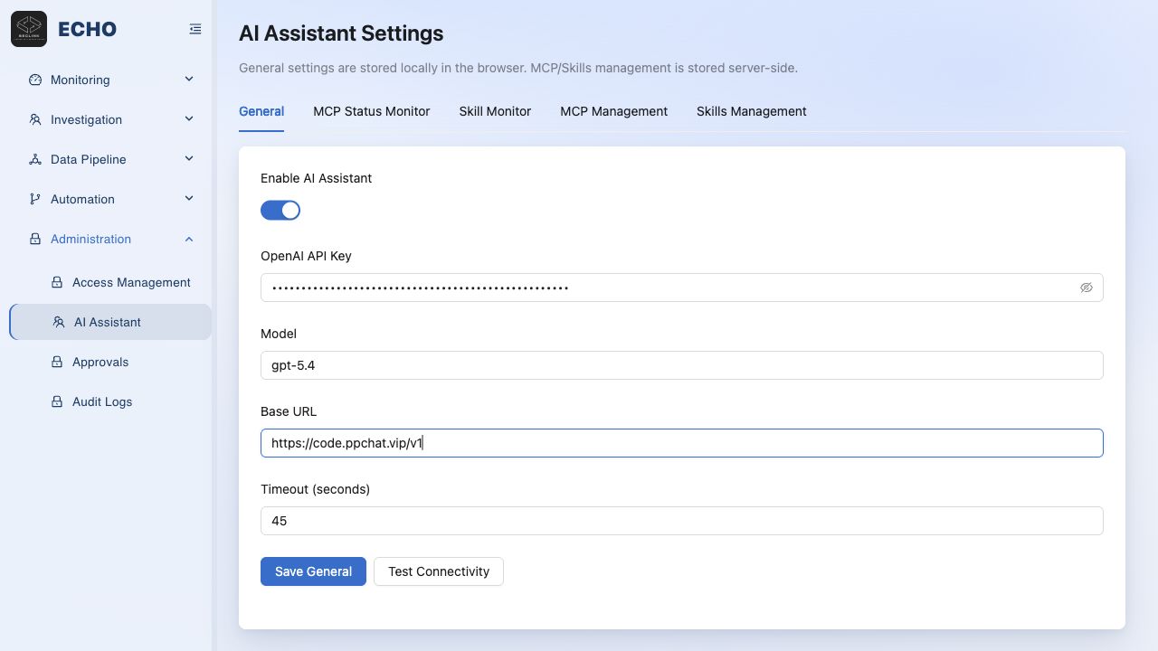The height and width of the screenshot is (651, 1158).
Task: Click into the Base URL field
Action: click(x=681, y=443)
